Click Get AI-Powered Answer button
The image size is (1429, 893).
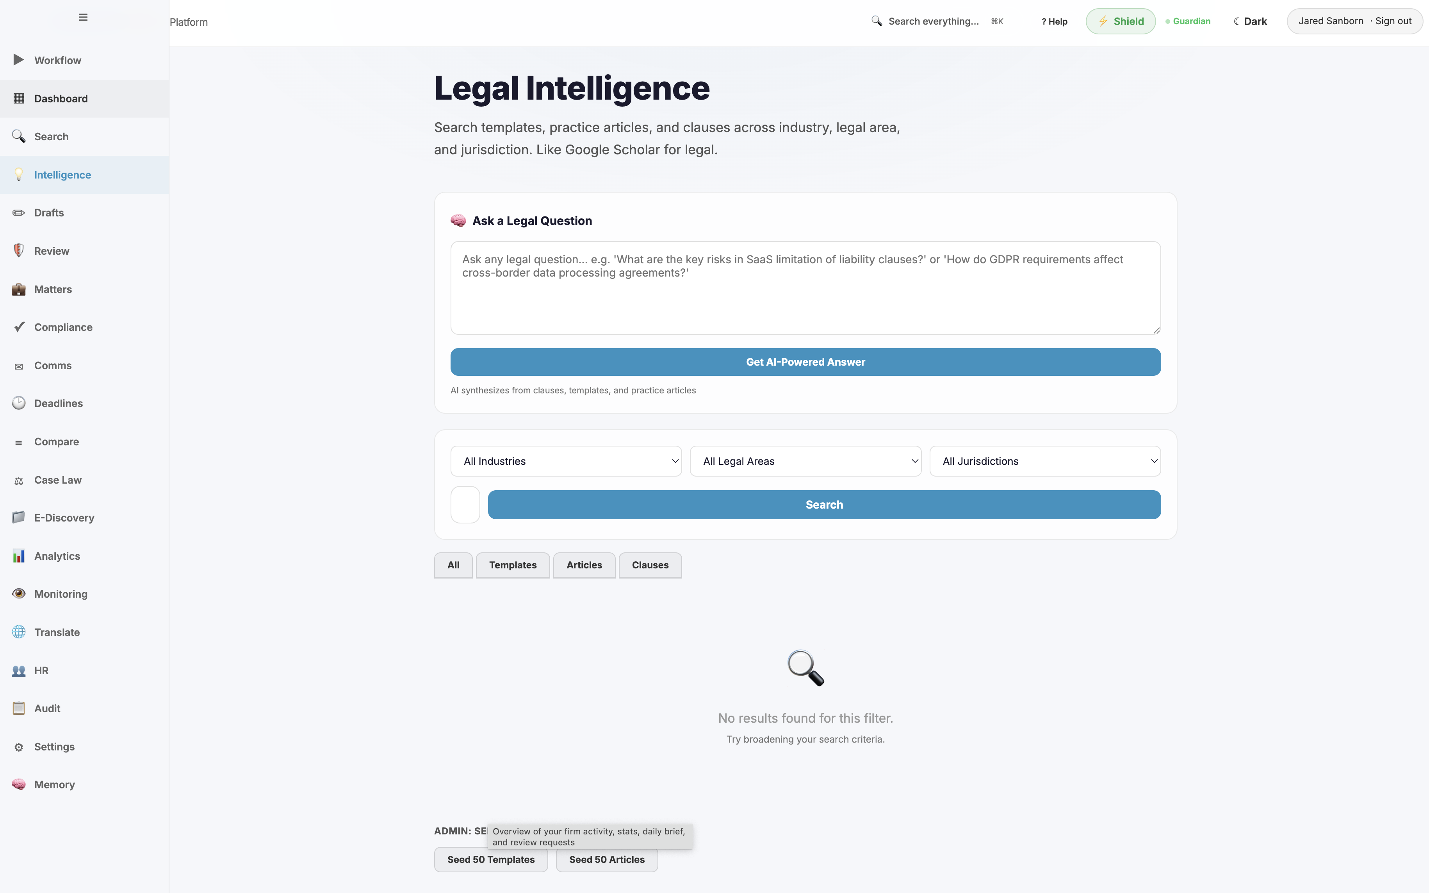[805, 362]
